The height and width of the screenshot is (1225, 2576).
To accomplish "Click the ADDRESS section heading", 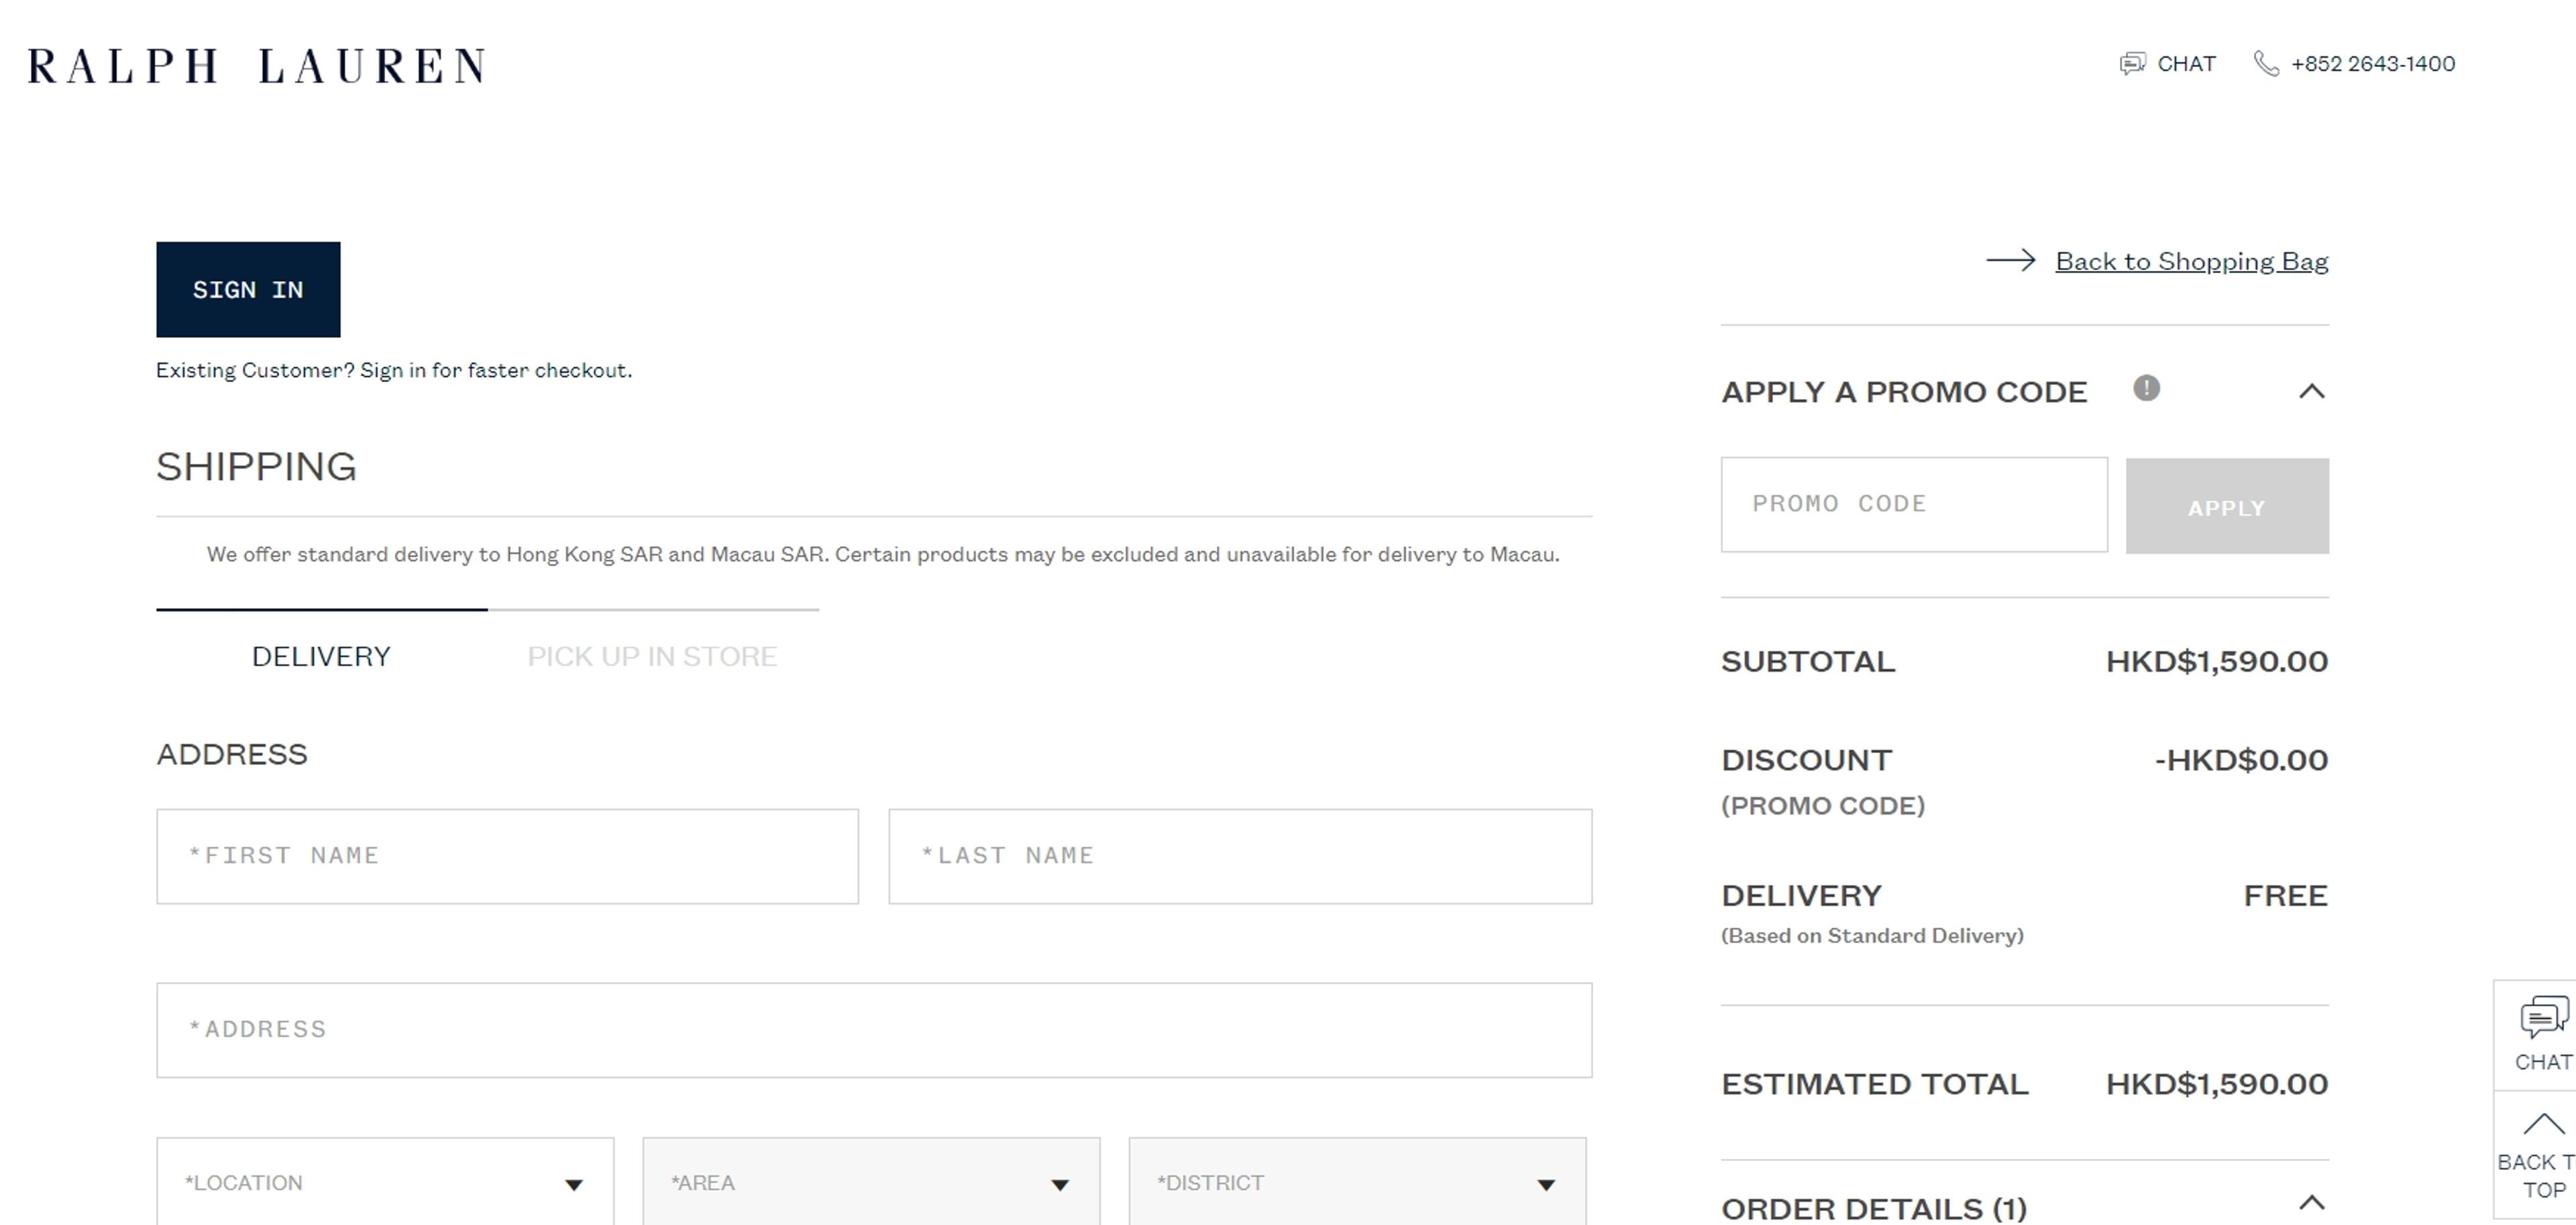I will pos(232,754).
